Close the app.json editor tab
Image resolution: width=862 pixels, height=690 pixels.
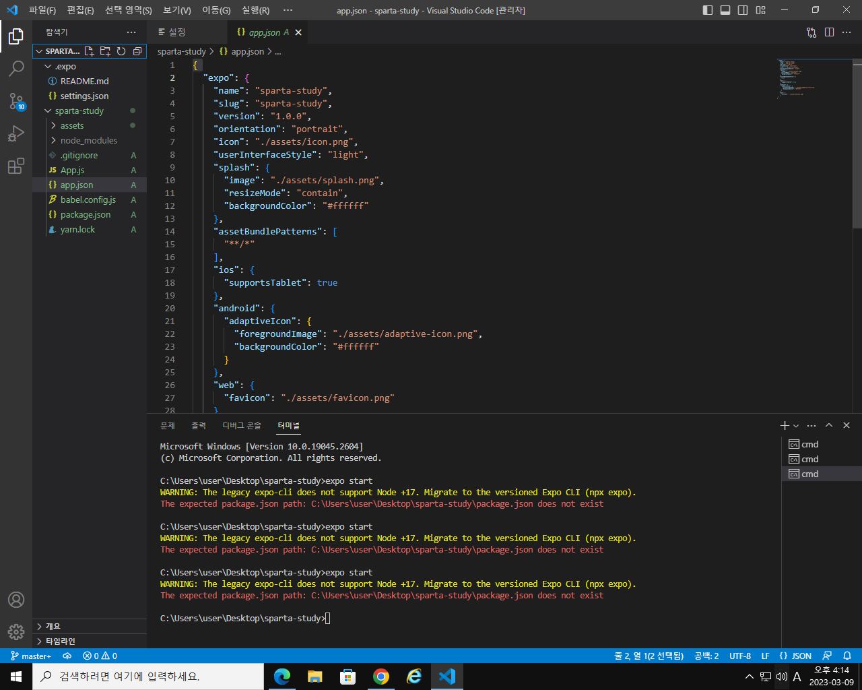tap(298, 32)
